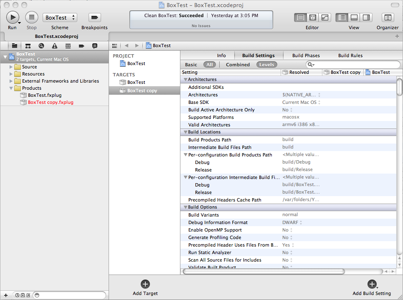Click the Run button in toolbar
This screenshot has width=403, height=300.
13,18
